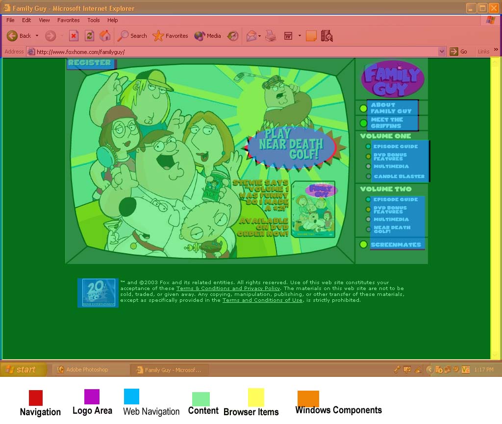Click the Stop icon in the browser toolbar
The height and width of the screenshot is (424, 502).
pos(74,36)
